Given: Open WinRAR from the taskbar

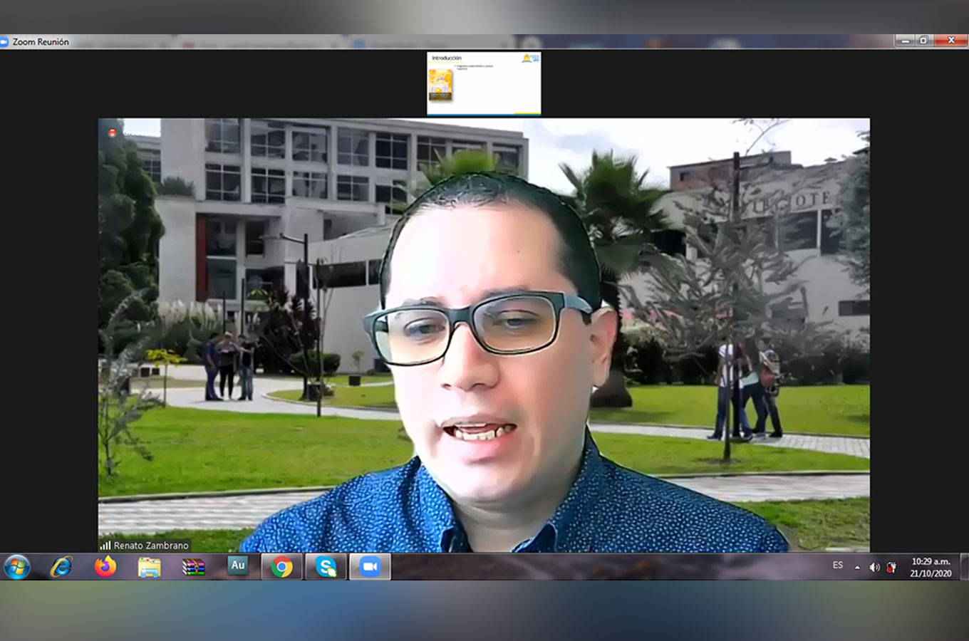Looking at the screenshot, I should [x=193, y=567].
